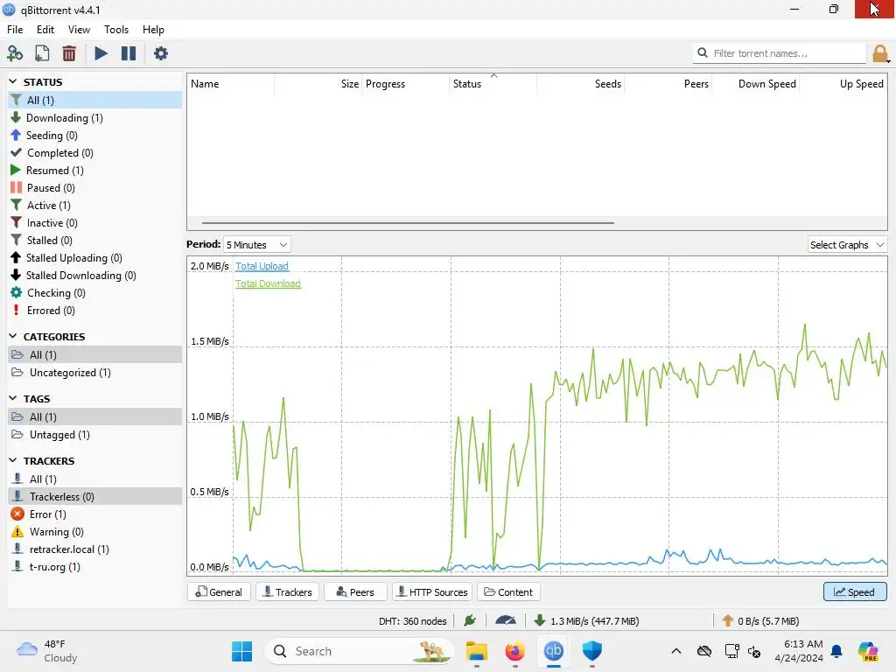This screenshot has height=672, width=896.
Task: Click the green download arrow in status bar
Action: pyautogui.click(x=539, y=620)
